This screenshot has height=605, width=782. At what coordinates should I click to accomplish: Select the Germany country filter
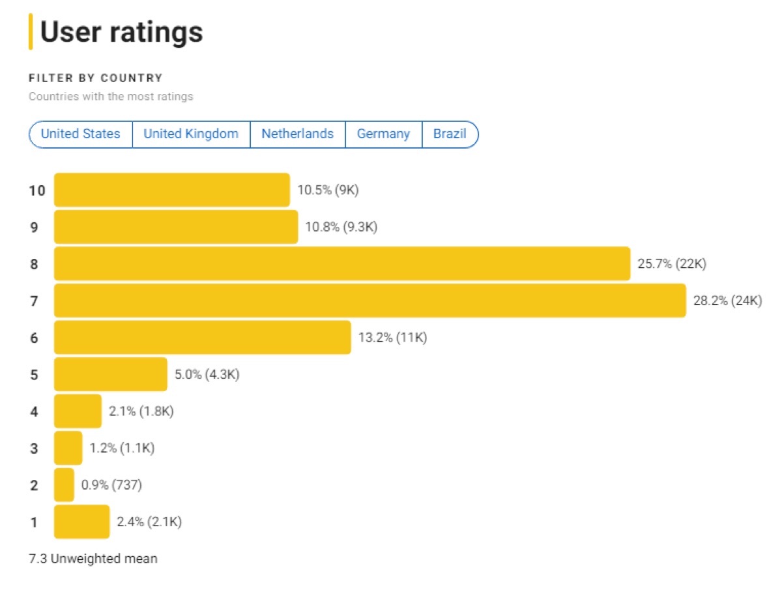point(383,134)
